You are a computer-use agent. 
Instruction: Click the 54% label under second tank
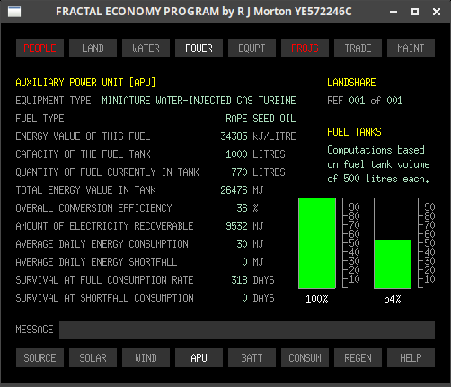[x=393, y=299]
